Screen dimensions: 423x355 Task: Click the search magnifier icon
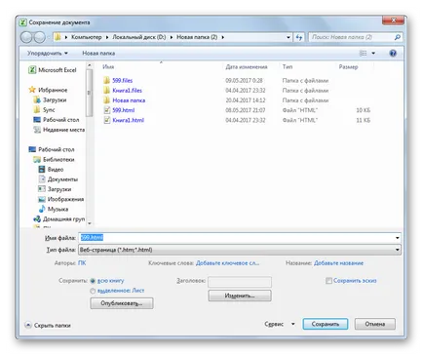click(x=397, y=37)
